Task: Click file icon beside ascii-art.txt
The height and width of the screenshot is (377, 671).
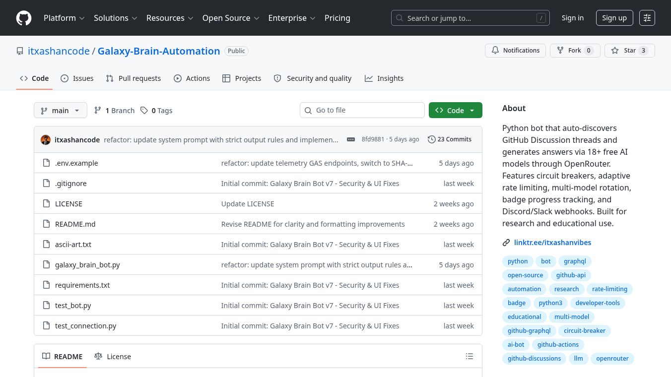Action: click(46, 245)
